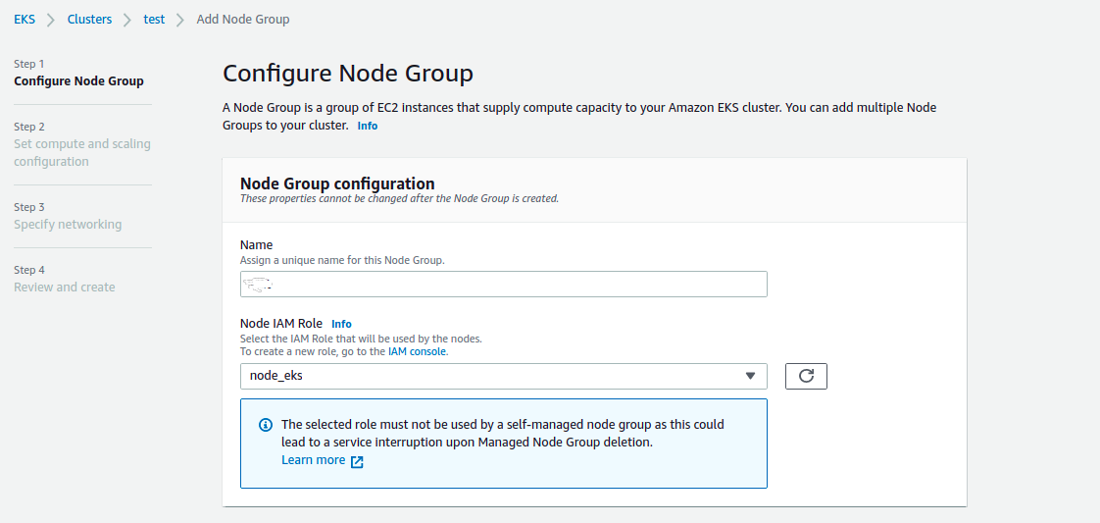1100x523 pixels.
Task: Go to EKS in the breadcrumb
Action: [x=25, y=20]
